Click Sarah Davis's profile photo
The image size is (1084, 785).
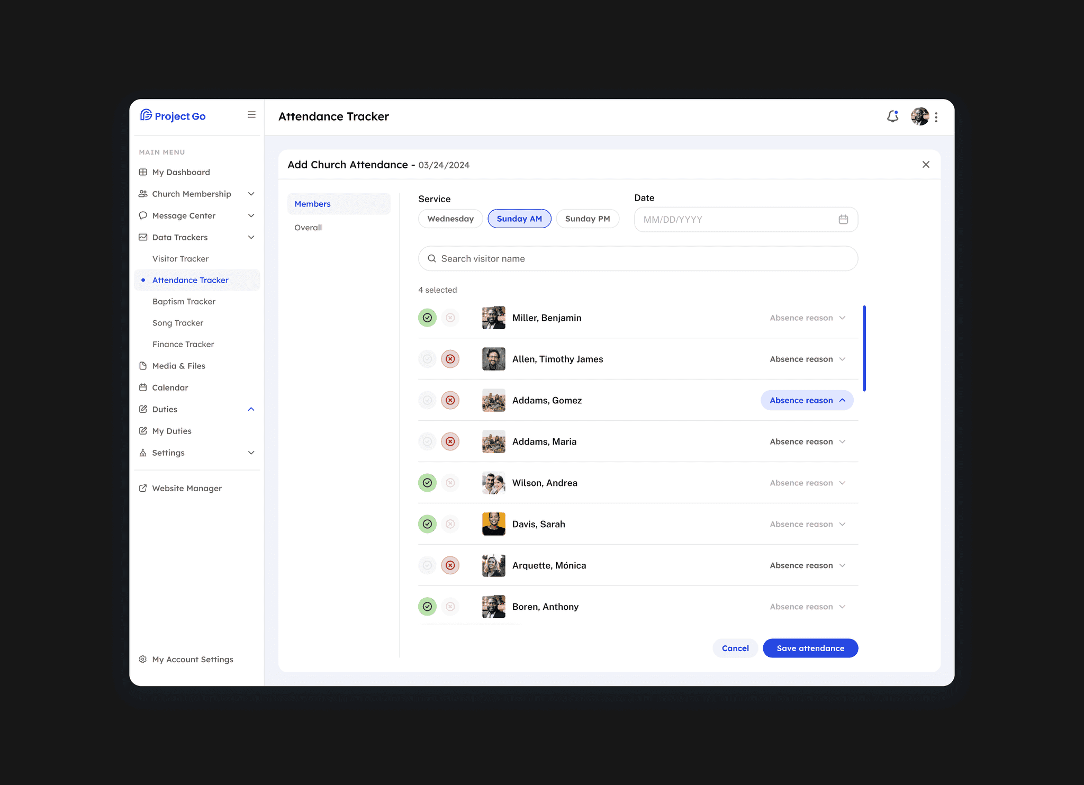pyautogui.click(x=494, y=524)
